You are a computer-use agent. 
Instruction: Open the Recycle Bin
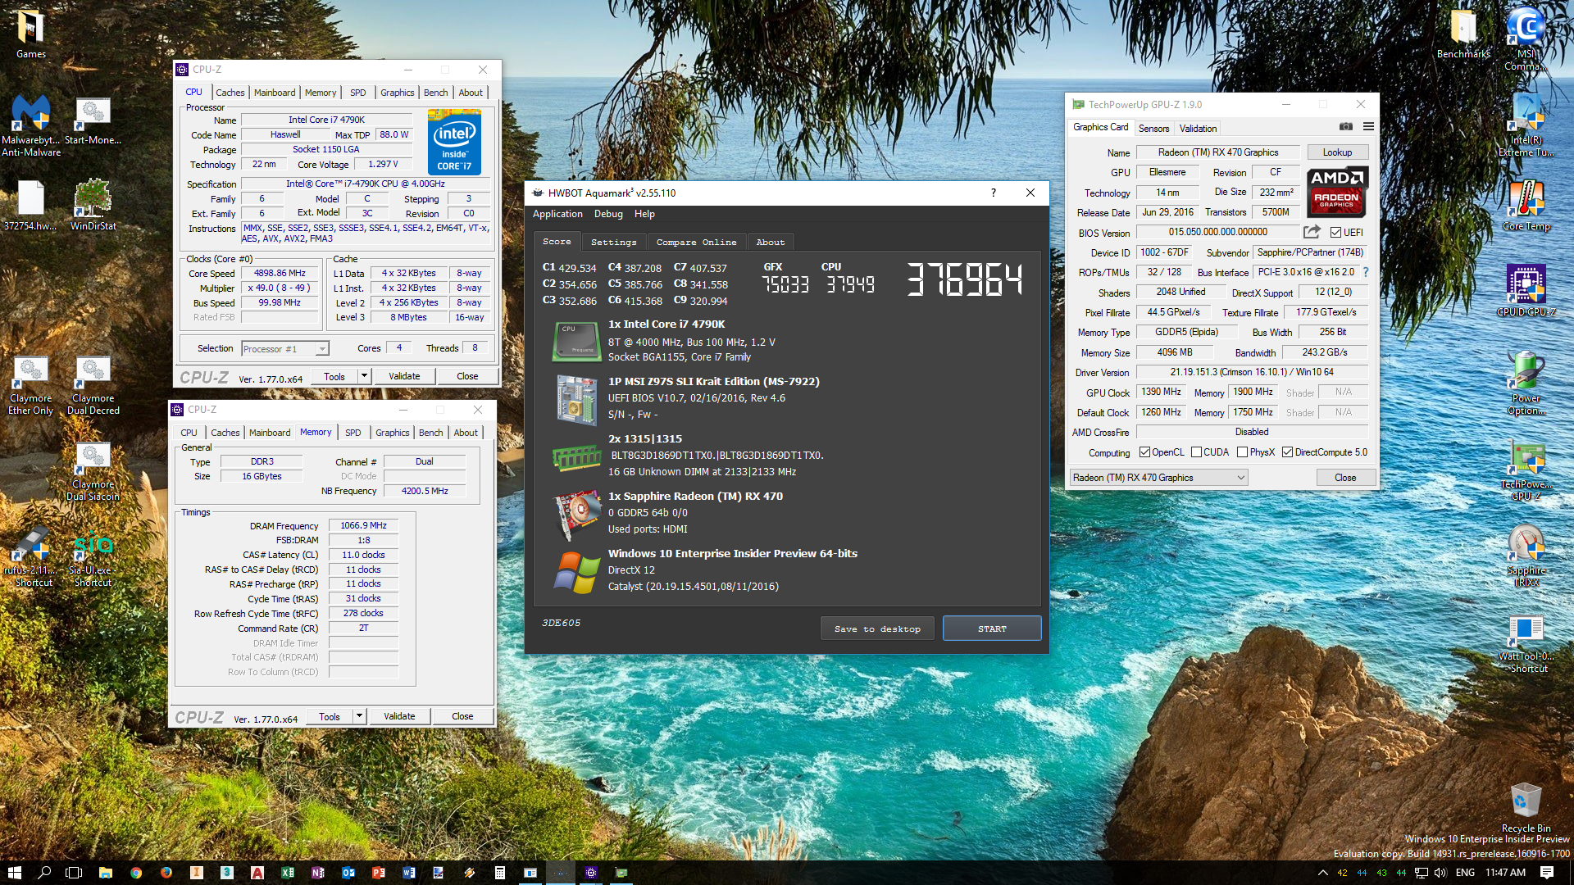tap(1526, 807)
